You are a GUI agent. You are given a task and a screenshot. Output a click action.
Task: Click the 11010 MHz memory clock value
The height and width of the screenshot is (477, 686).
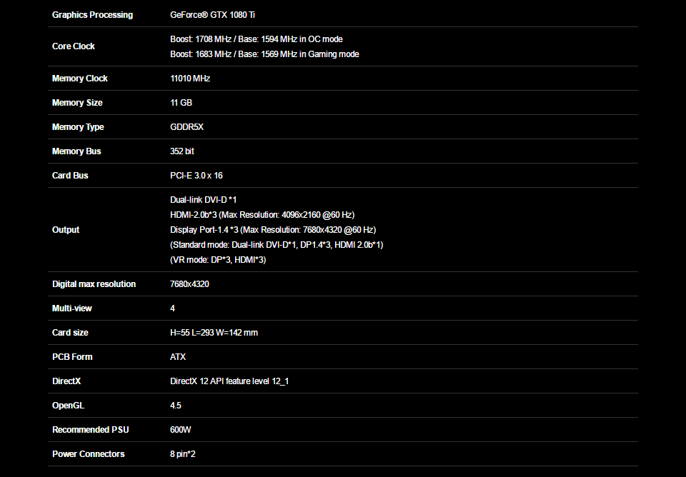190,79
